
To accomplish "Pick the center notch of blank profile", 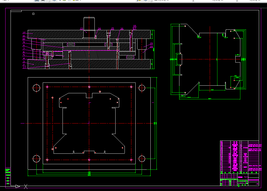I will [89, 96].
